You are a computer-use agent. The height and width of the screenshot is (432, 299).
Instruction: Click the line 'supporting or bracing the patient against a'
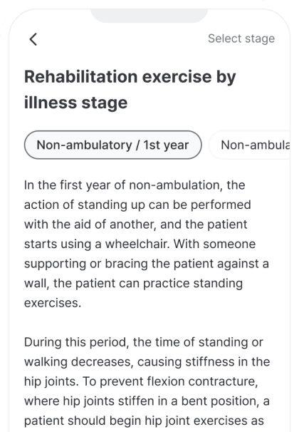[x=147, y=264]
